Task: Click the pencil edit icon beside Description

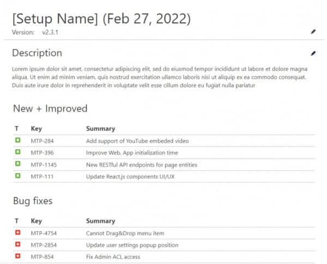Action: [313, 53]
